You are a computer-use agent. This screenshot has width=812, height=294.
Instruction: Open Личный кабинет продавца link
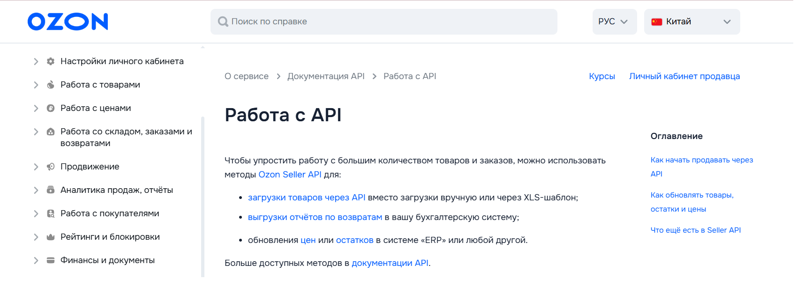(x=684, y=76)
